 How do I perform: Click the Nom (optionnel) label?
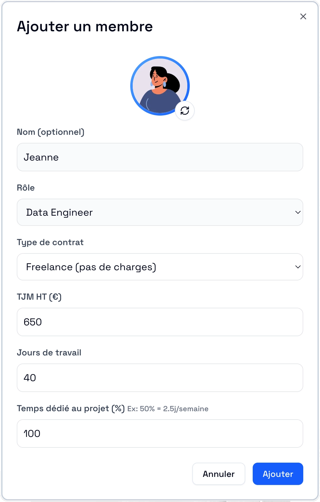pyautogui.click(x=51, y=132)
